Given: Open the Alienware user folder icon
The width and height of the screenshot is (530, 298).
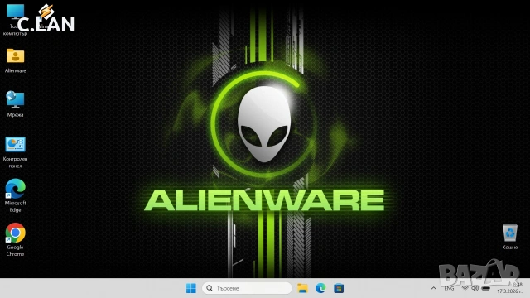Looking at the screenshot, I should pyautogui.click(x=15, y=60).
